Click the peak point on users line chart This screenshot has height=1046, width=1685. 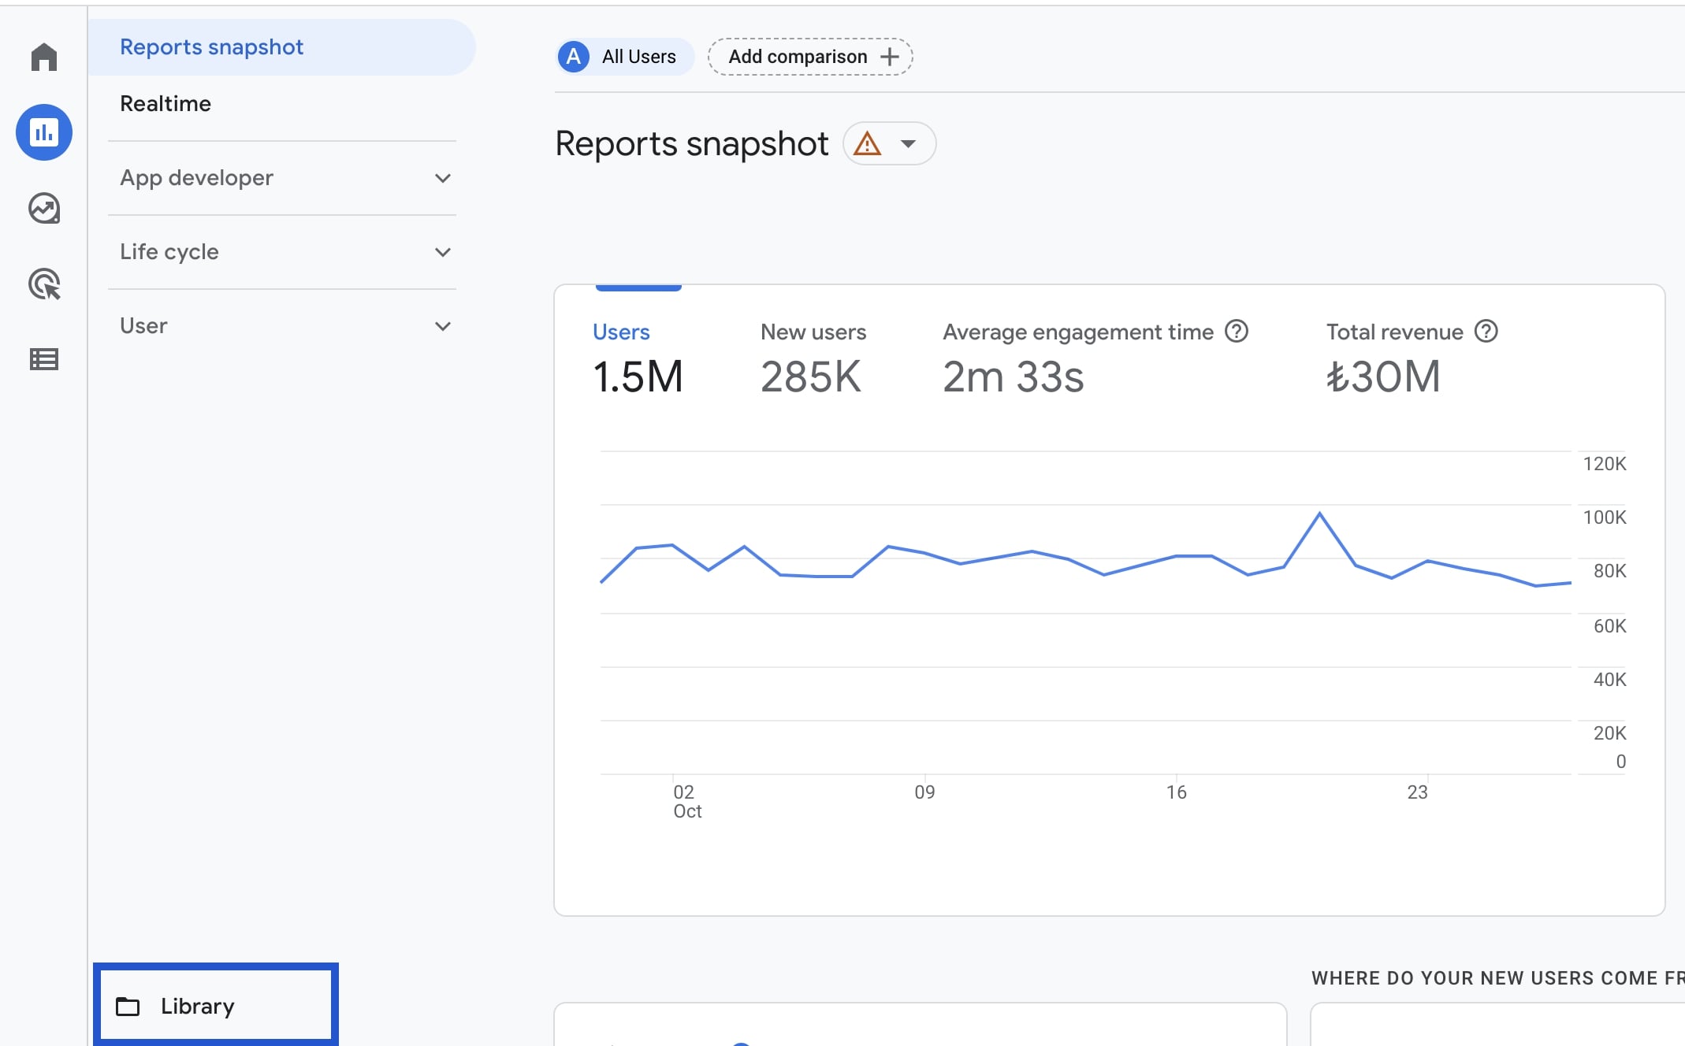(1319, 514)
